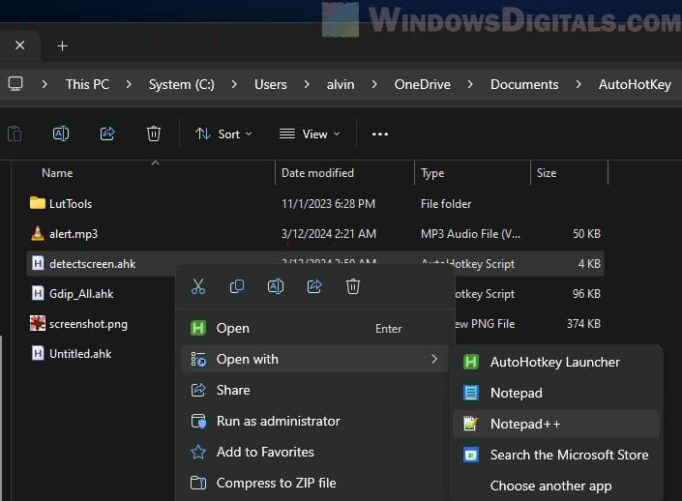Click the Notepad++ app icon in submenu
This screenshot has width=682, height=501.
tap(471, 424)
